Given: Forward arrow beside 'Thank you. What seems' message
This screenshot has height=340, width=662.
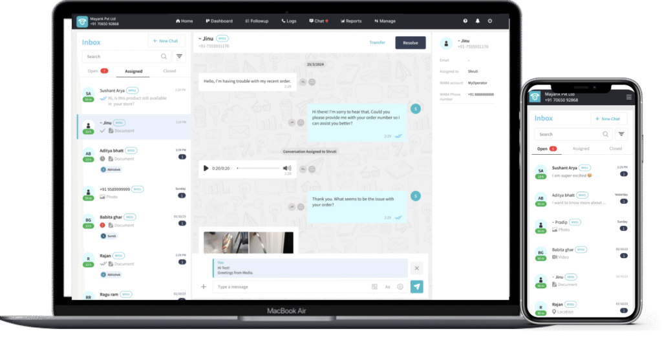Looking at the screenshot, I should pos(292,207).
